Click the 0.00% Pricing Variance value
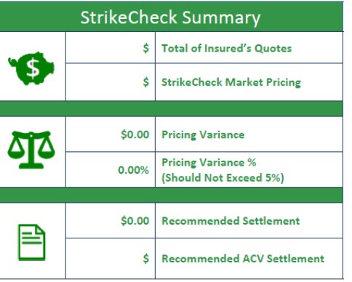 tap(133, 170)
